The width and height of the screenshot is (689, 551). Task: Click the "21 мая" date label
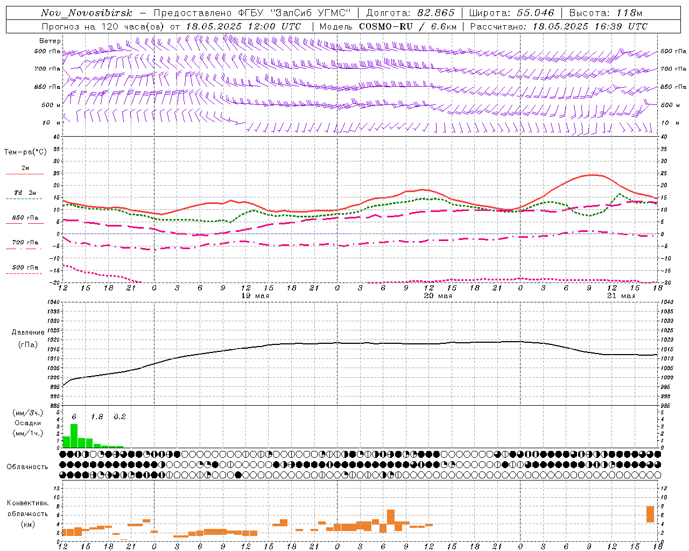tap(621, 296)
